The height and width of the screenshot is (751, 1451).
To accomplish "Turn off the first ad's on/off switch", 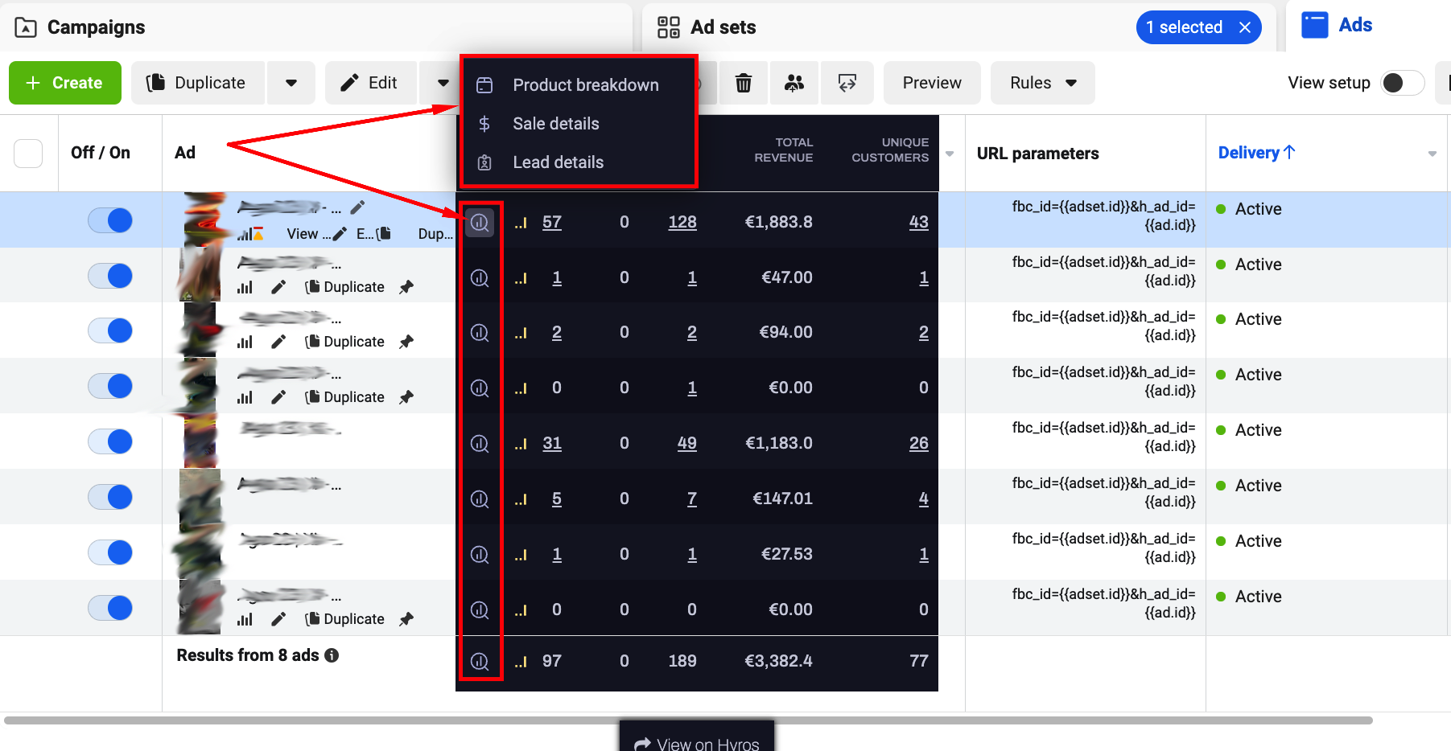I will tap(110, 220).
